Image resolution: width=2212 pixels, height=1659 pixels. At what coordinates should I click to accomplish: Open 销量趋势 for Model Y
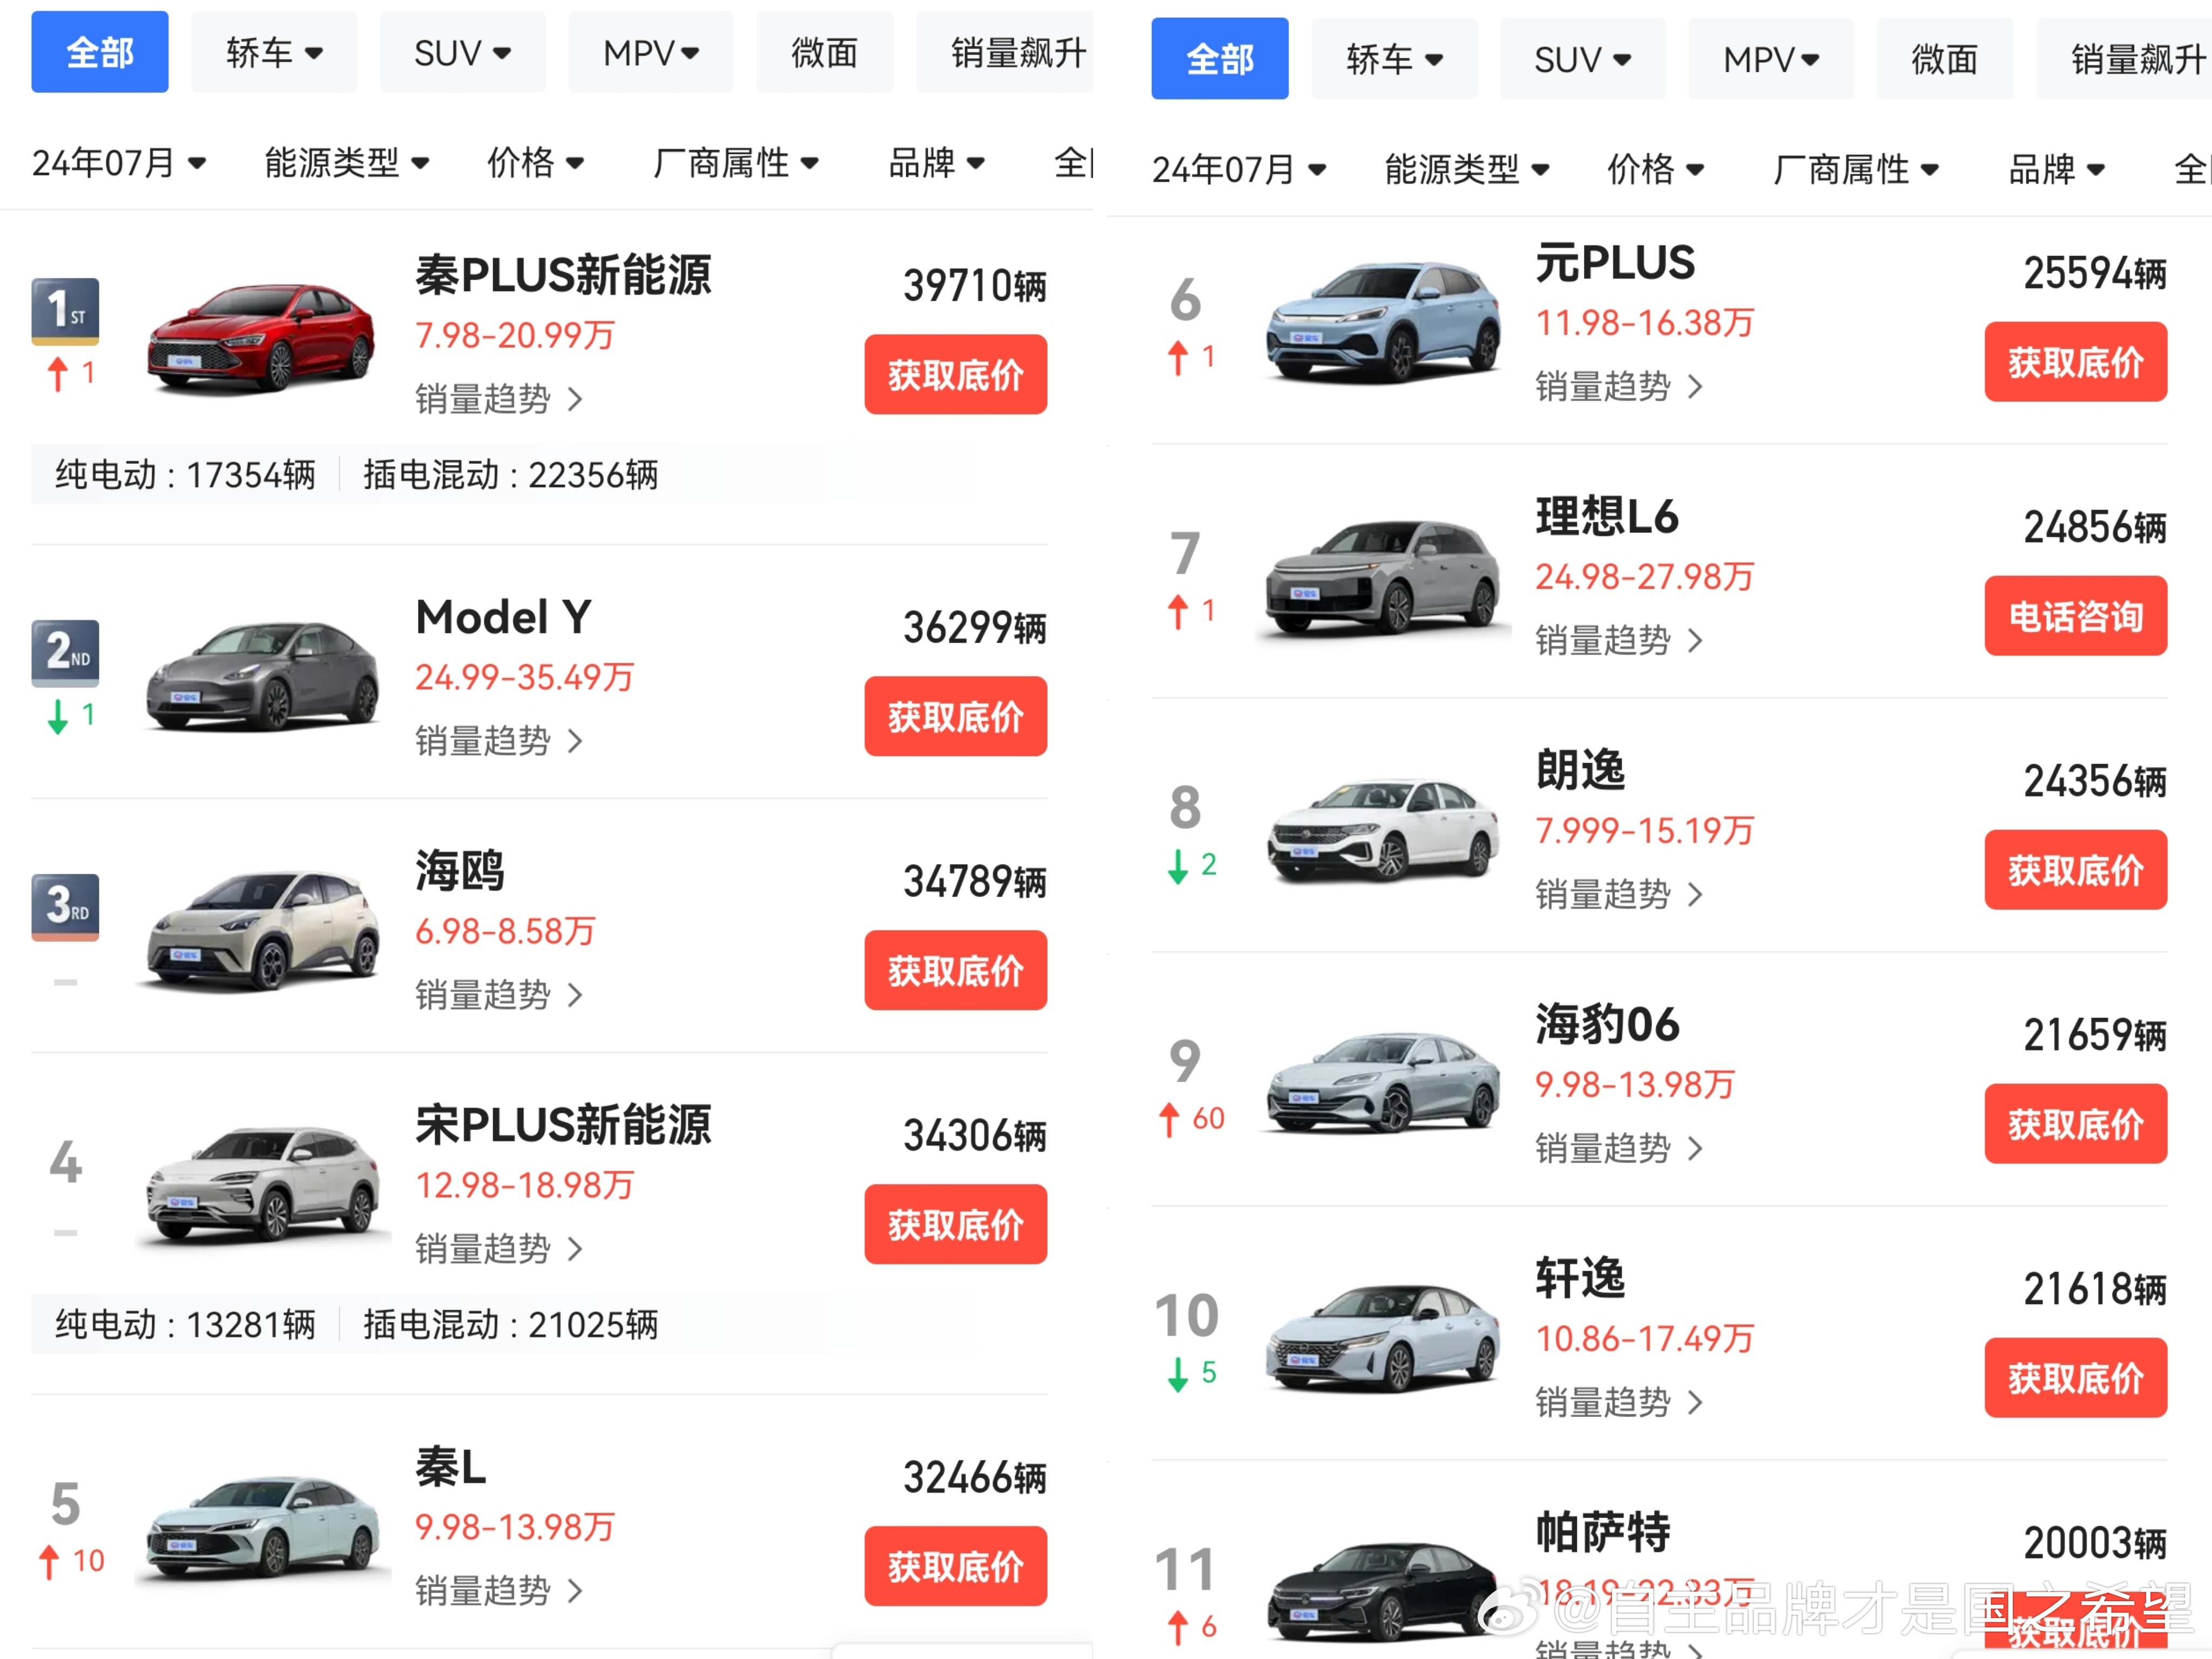click(499, 741)
